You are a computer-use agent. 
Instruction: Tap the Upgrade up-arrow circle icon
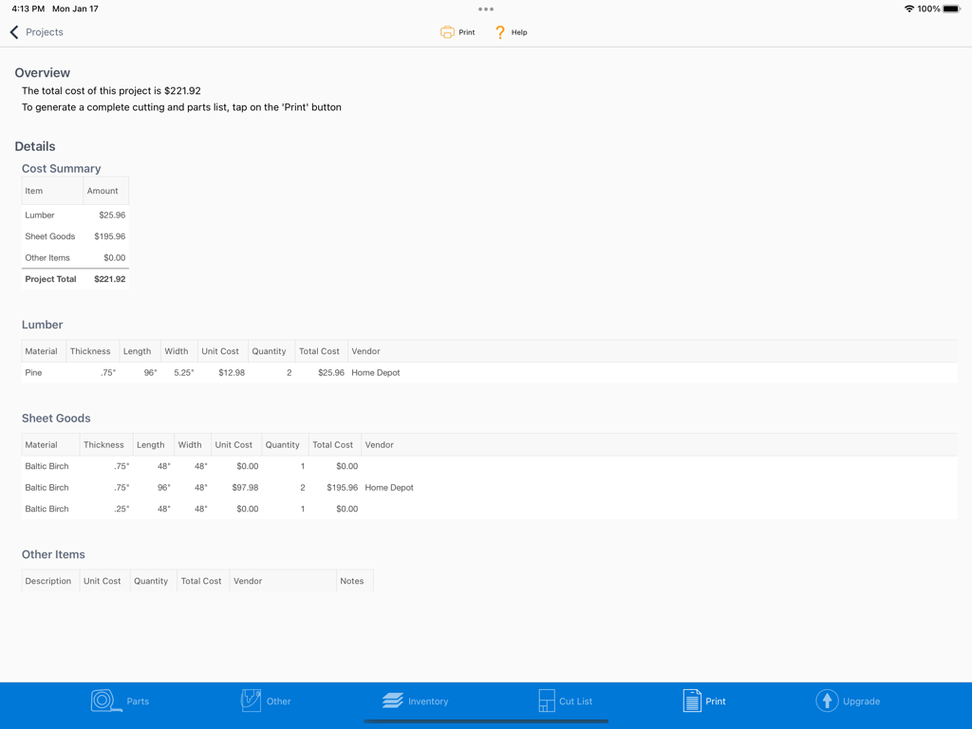pyautogui.click(x=825, y=701)
